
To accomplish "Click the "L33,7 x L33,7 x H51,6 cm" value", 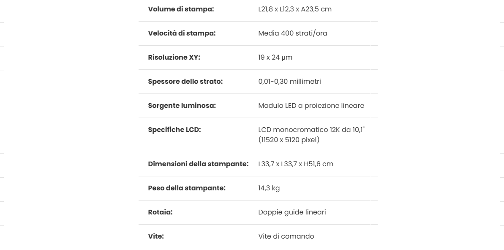I will (296, 164).
